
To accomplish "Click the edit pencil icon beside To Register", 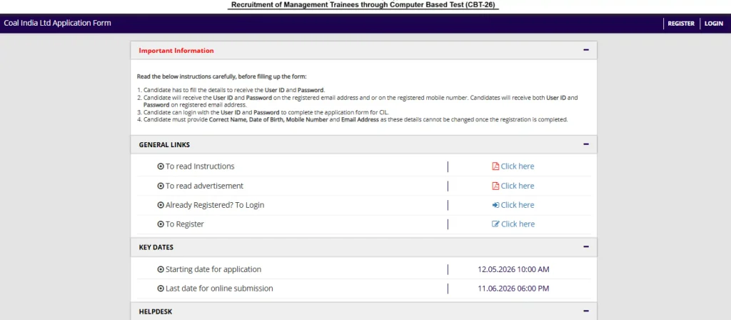I will coord(495,224).
